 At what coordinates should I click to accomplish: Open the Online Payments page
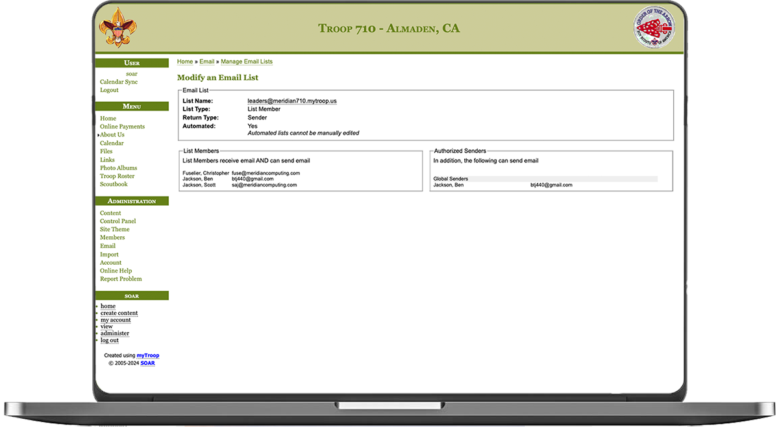122,126
